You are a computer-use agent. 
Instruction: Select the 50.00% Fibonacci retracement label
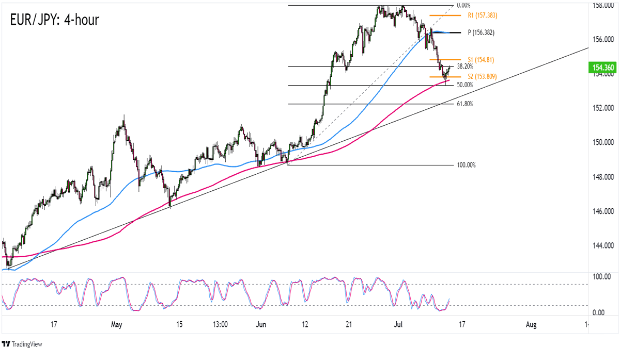pos(465,85)
